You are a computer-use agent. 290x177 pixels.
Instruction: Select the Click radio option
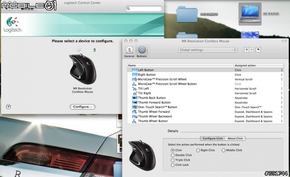(x=173, y=150)
